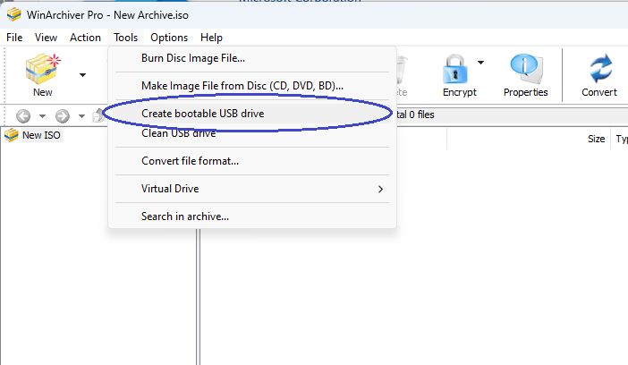The image size is (628, 365).
Task: Open the View menu
Action: tap(46, 38)
